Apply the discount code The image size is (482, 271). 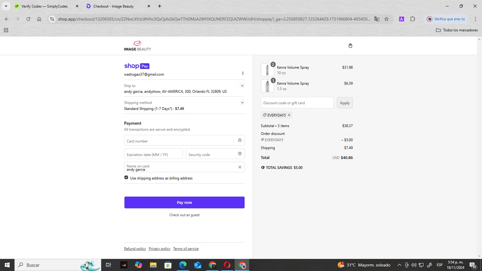(345, 103)
